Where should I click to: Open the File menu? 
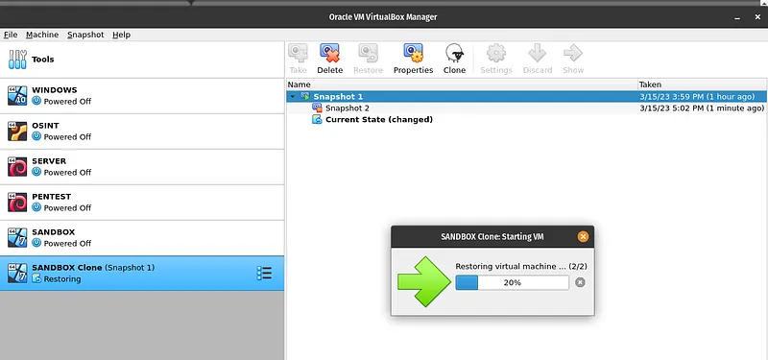click(x=11, y=35)
